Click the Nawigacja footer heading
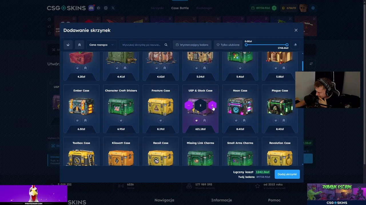 point(164,200)
